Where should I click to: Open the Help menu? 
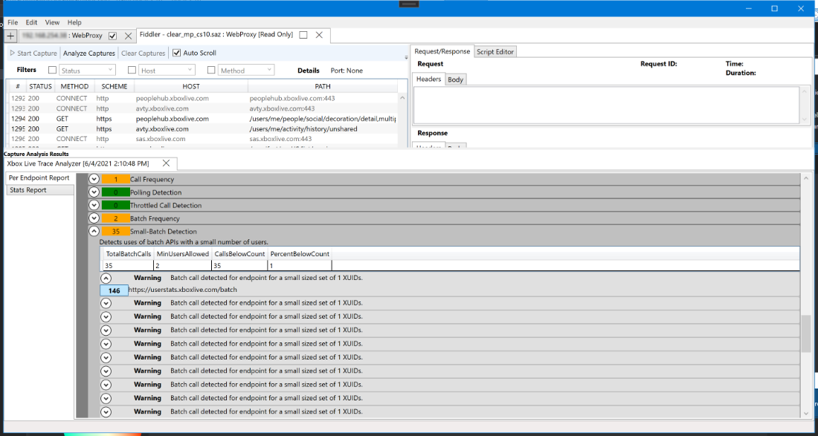coord(74,22)
